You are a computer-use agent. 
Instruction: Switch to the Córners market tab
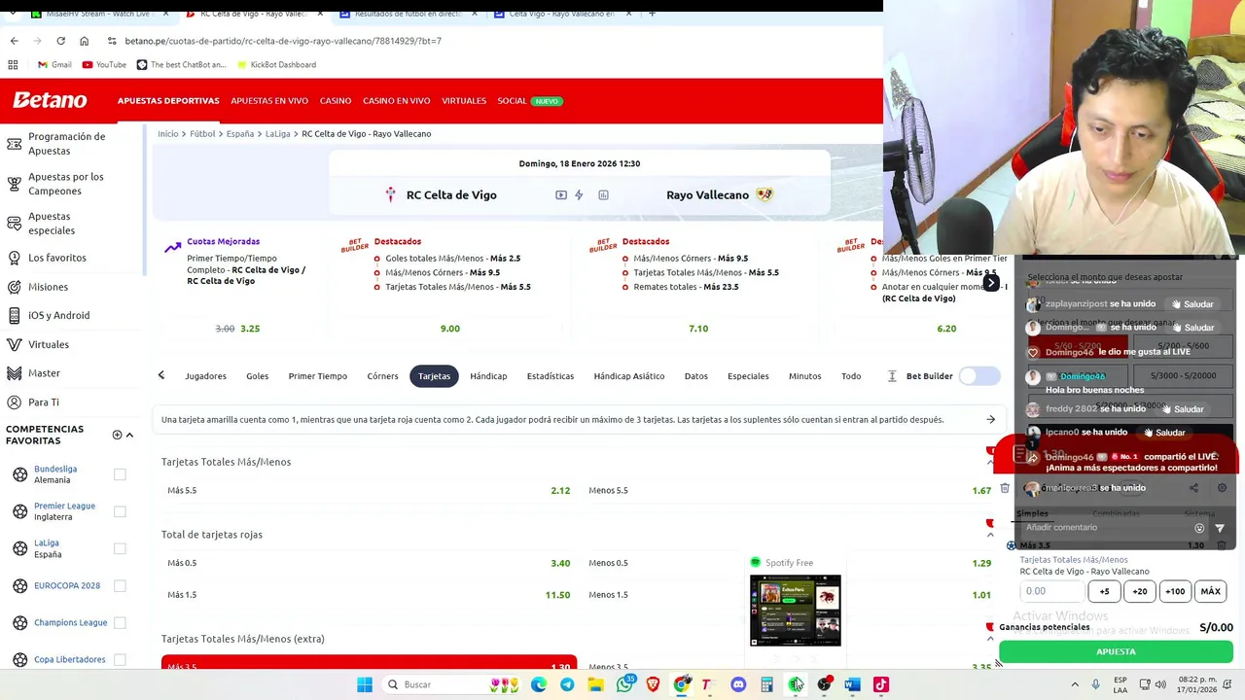(x=382, y=376)
